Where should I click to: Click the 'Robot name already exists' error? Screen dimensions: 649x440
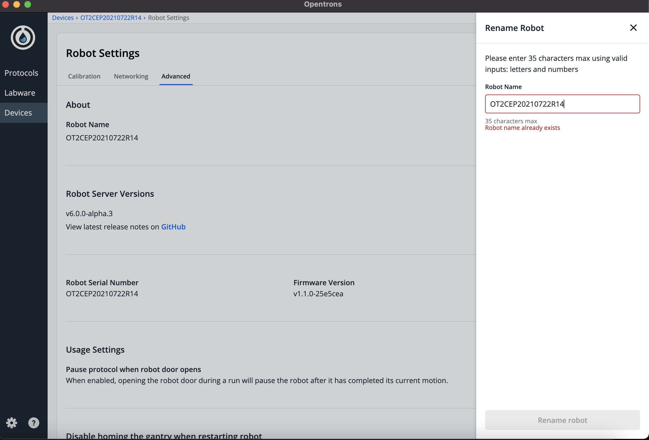click(x=522, y=128)
